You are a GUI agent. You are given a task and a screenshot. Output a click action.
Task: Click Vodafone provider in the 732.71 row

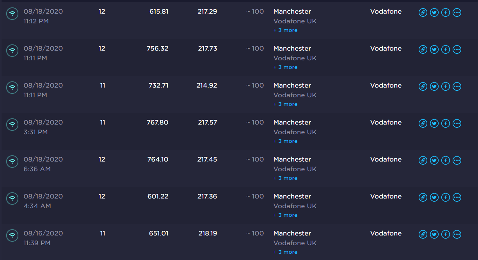(386, 85)
